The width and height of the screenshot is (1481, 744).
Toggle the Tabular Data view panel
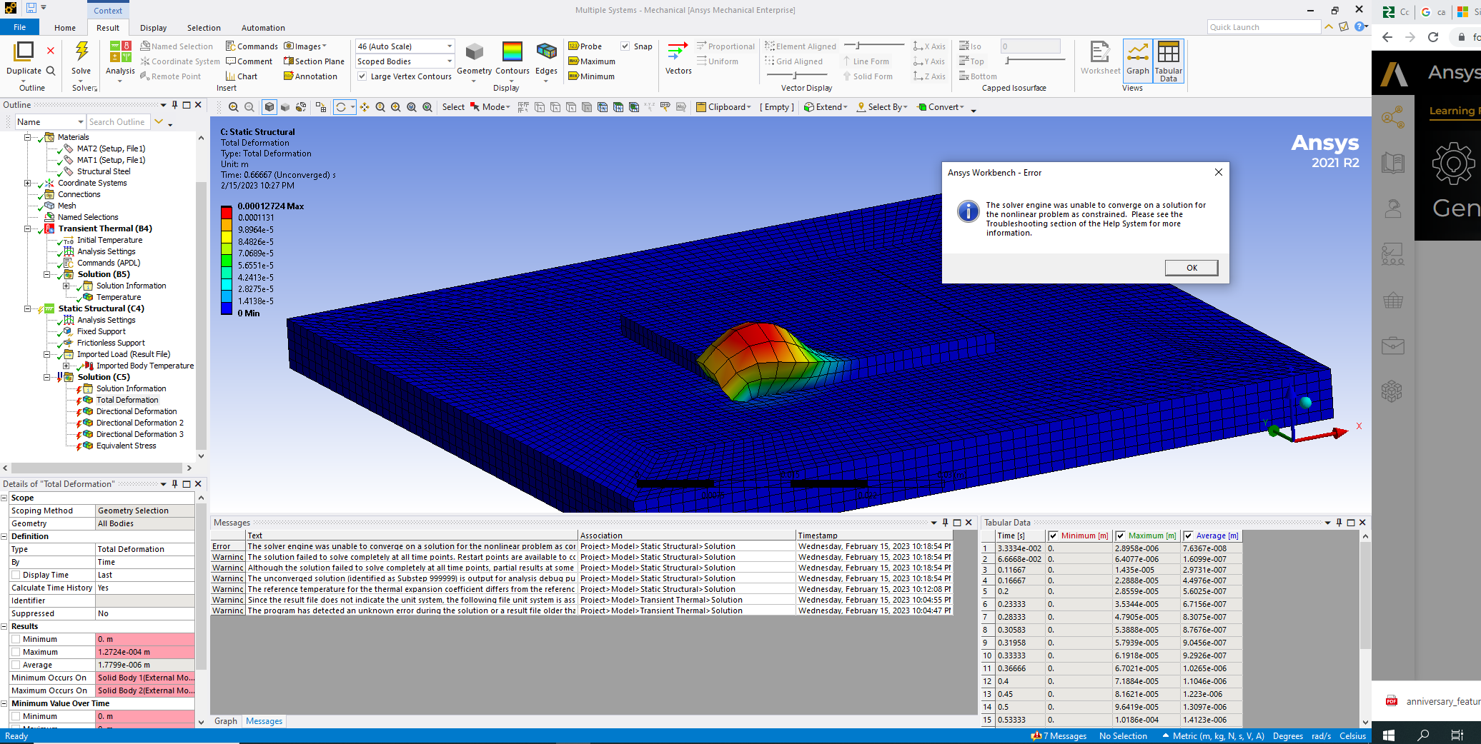point(1168,61)
